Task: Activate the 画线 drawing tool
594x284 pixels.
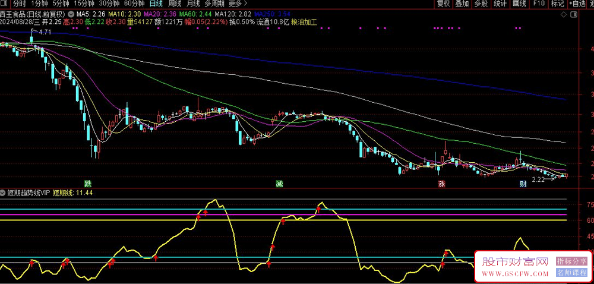Action: pos(519,4)
